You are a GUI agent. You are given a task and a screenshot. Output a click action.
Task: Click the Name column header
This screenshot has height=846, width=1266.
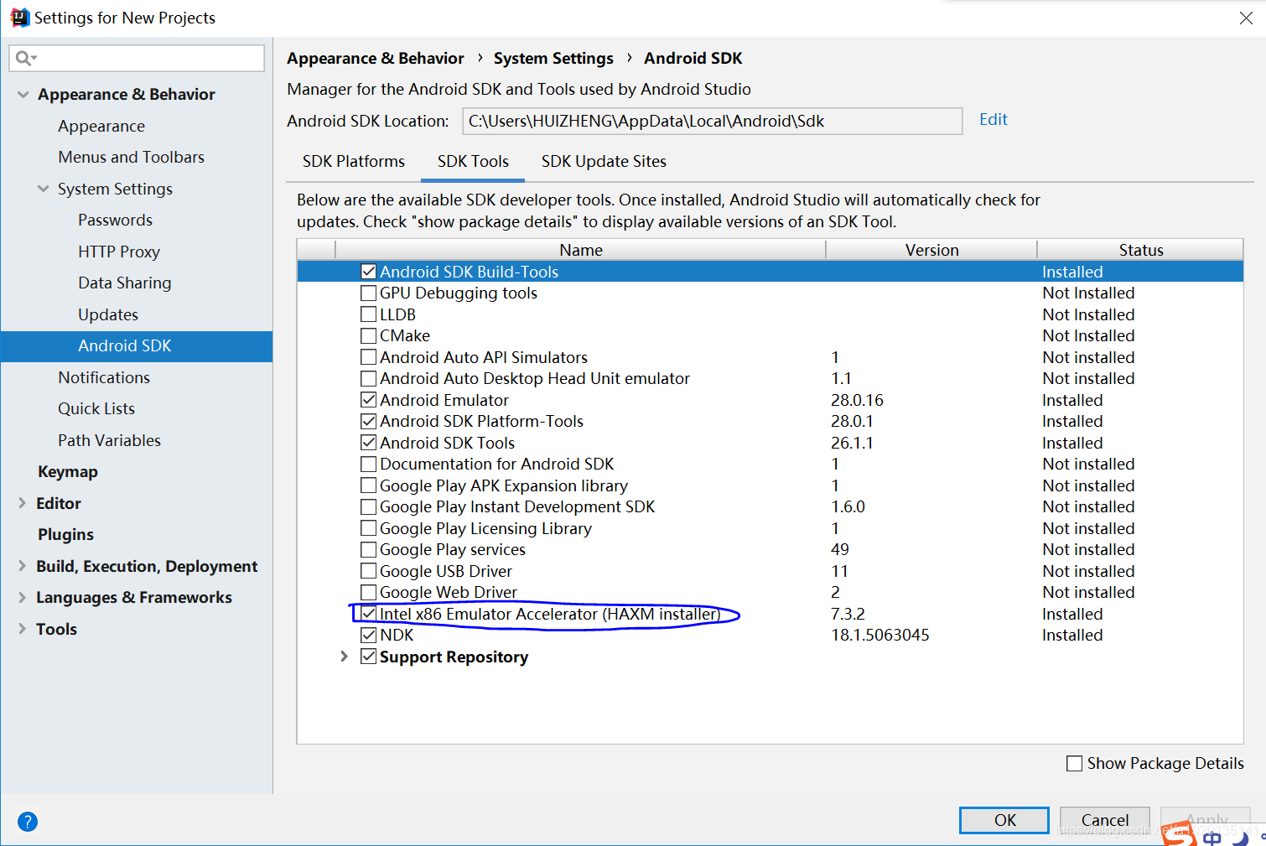click(x=580, y=249)
